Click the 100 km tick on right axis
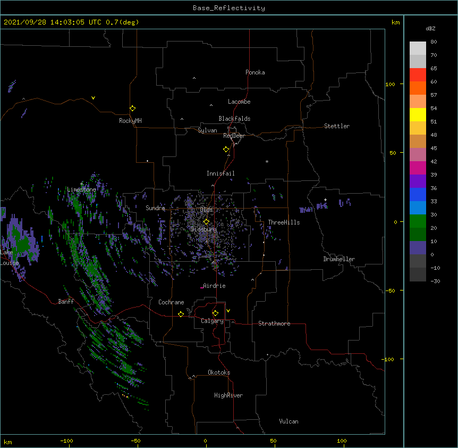This screenshot has height=448, width=458. pyautogui.click(x=390, y=84)
